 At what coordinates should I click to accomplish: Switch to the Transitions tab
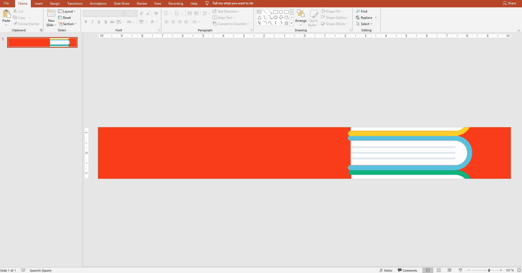75,4
